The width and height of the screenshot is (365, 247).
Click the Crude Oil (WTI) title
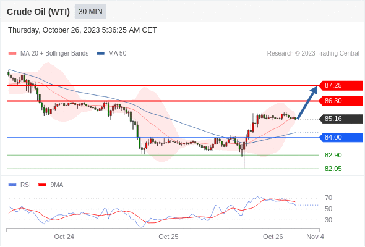click(38, 12)
